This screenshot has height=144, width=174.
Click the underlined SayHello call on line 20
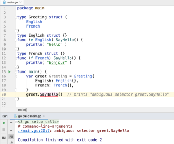point(49,94)
